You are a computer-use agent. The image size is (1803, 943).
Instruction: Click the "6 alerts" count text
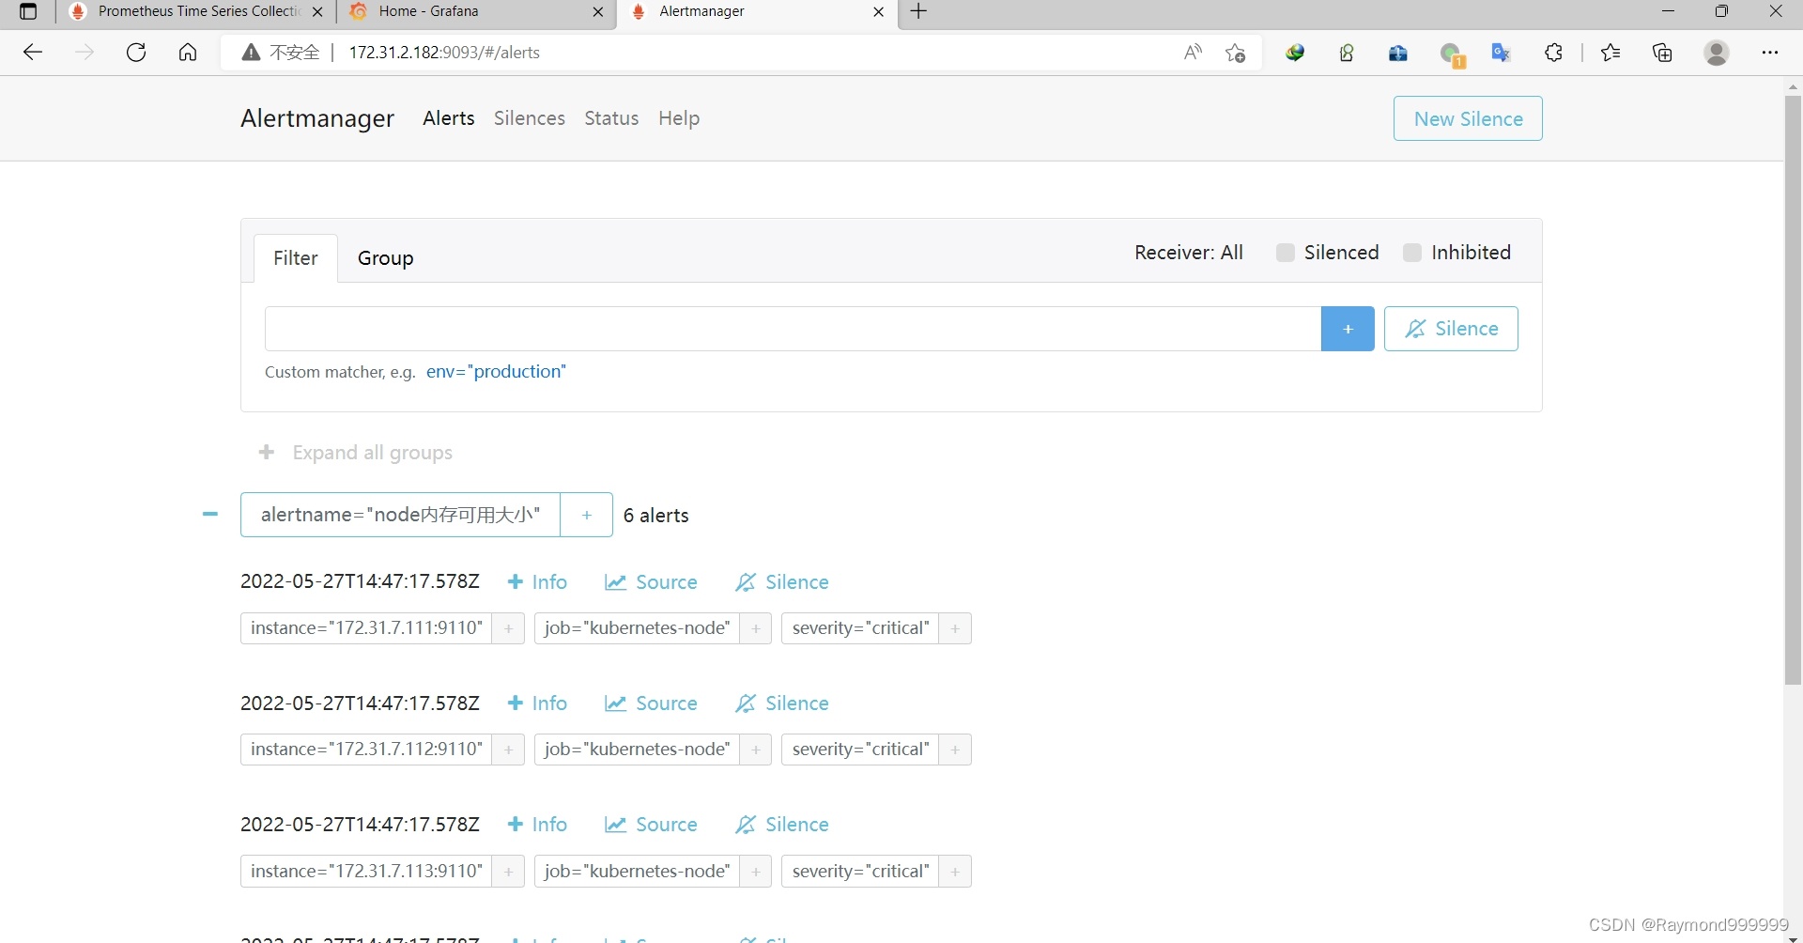pyautogui.click(x=656, y=516)
